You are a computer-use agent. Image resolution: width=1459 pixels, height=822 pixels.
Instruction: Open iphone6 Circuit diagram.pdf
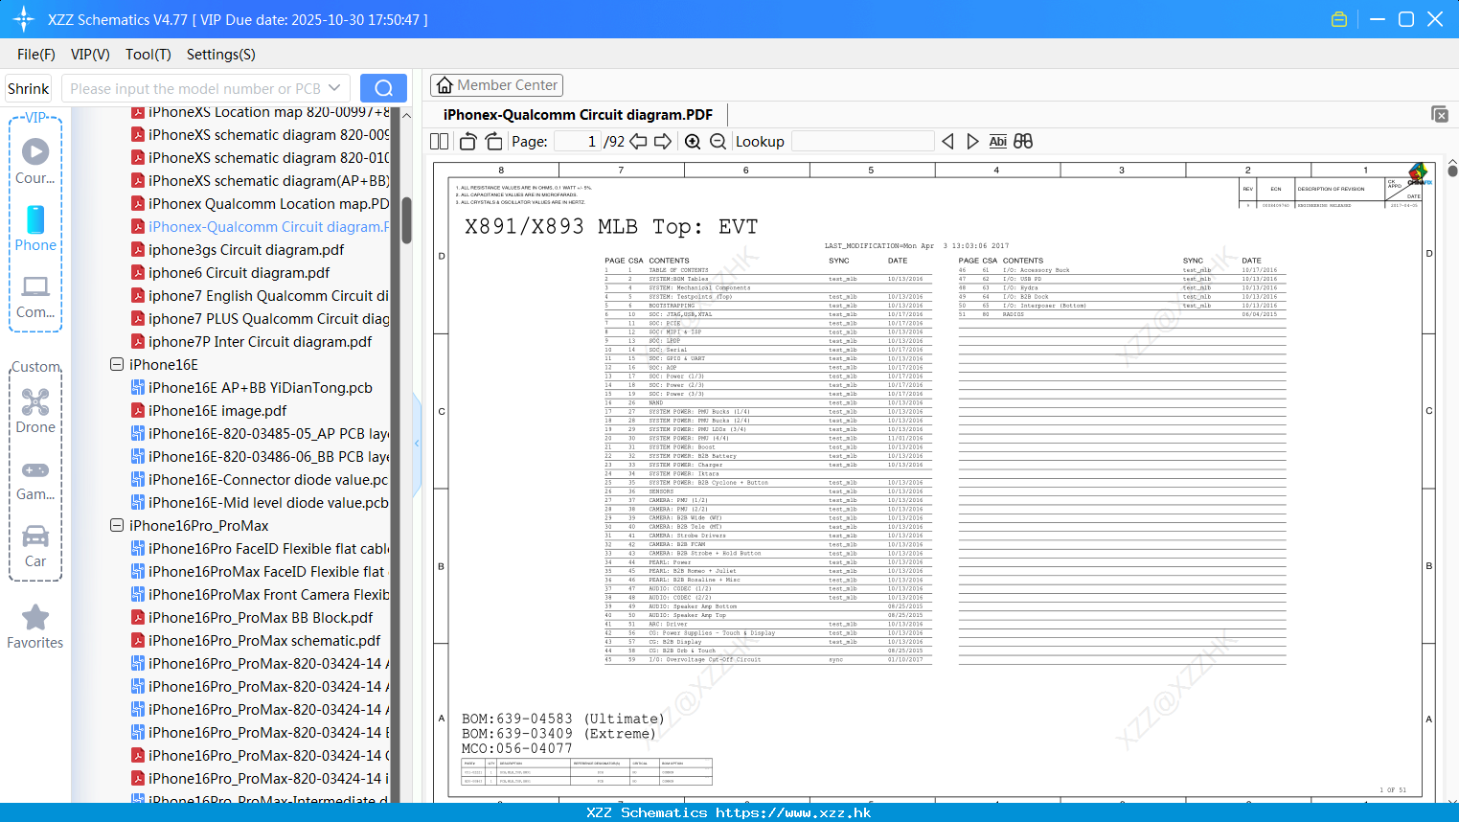coord(231,273)
